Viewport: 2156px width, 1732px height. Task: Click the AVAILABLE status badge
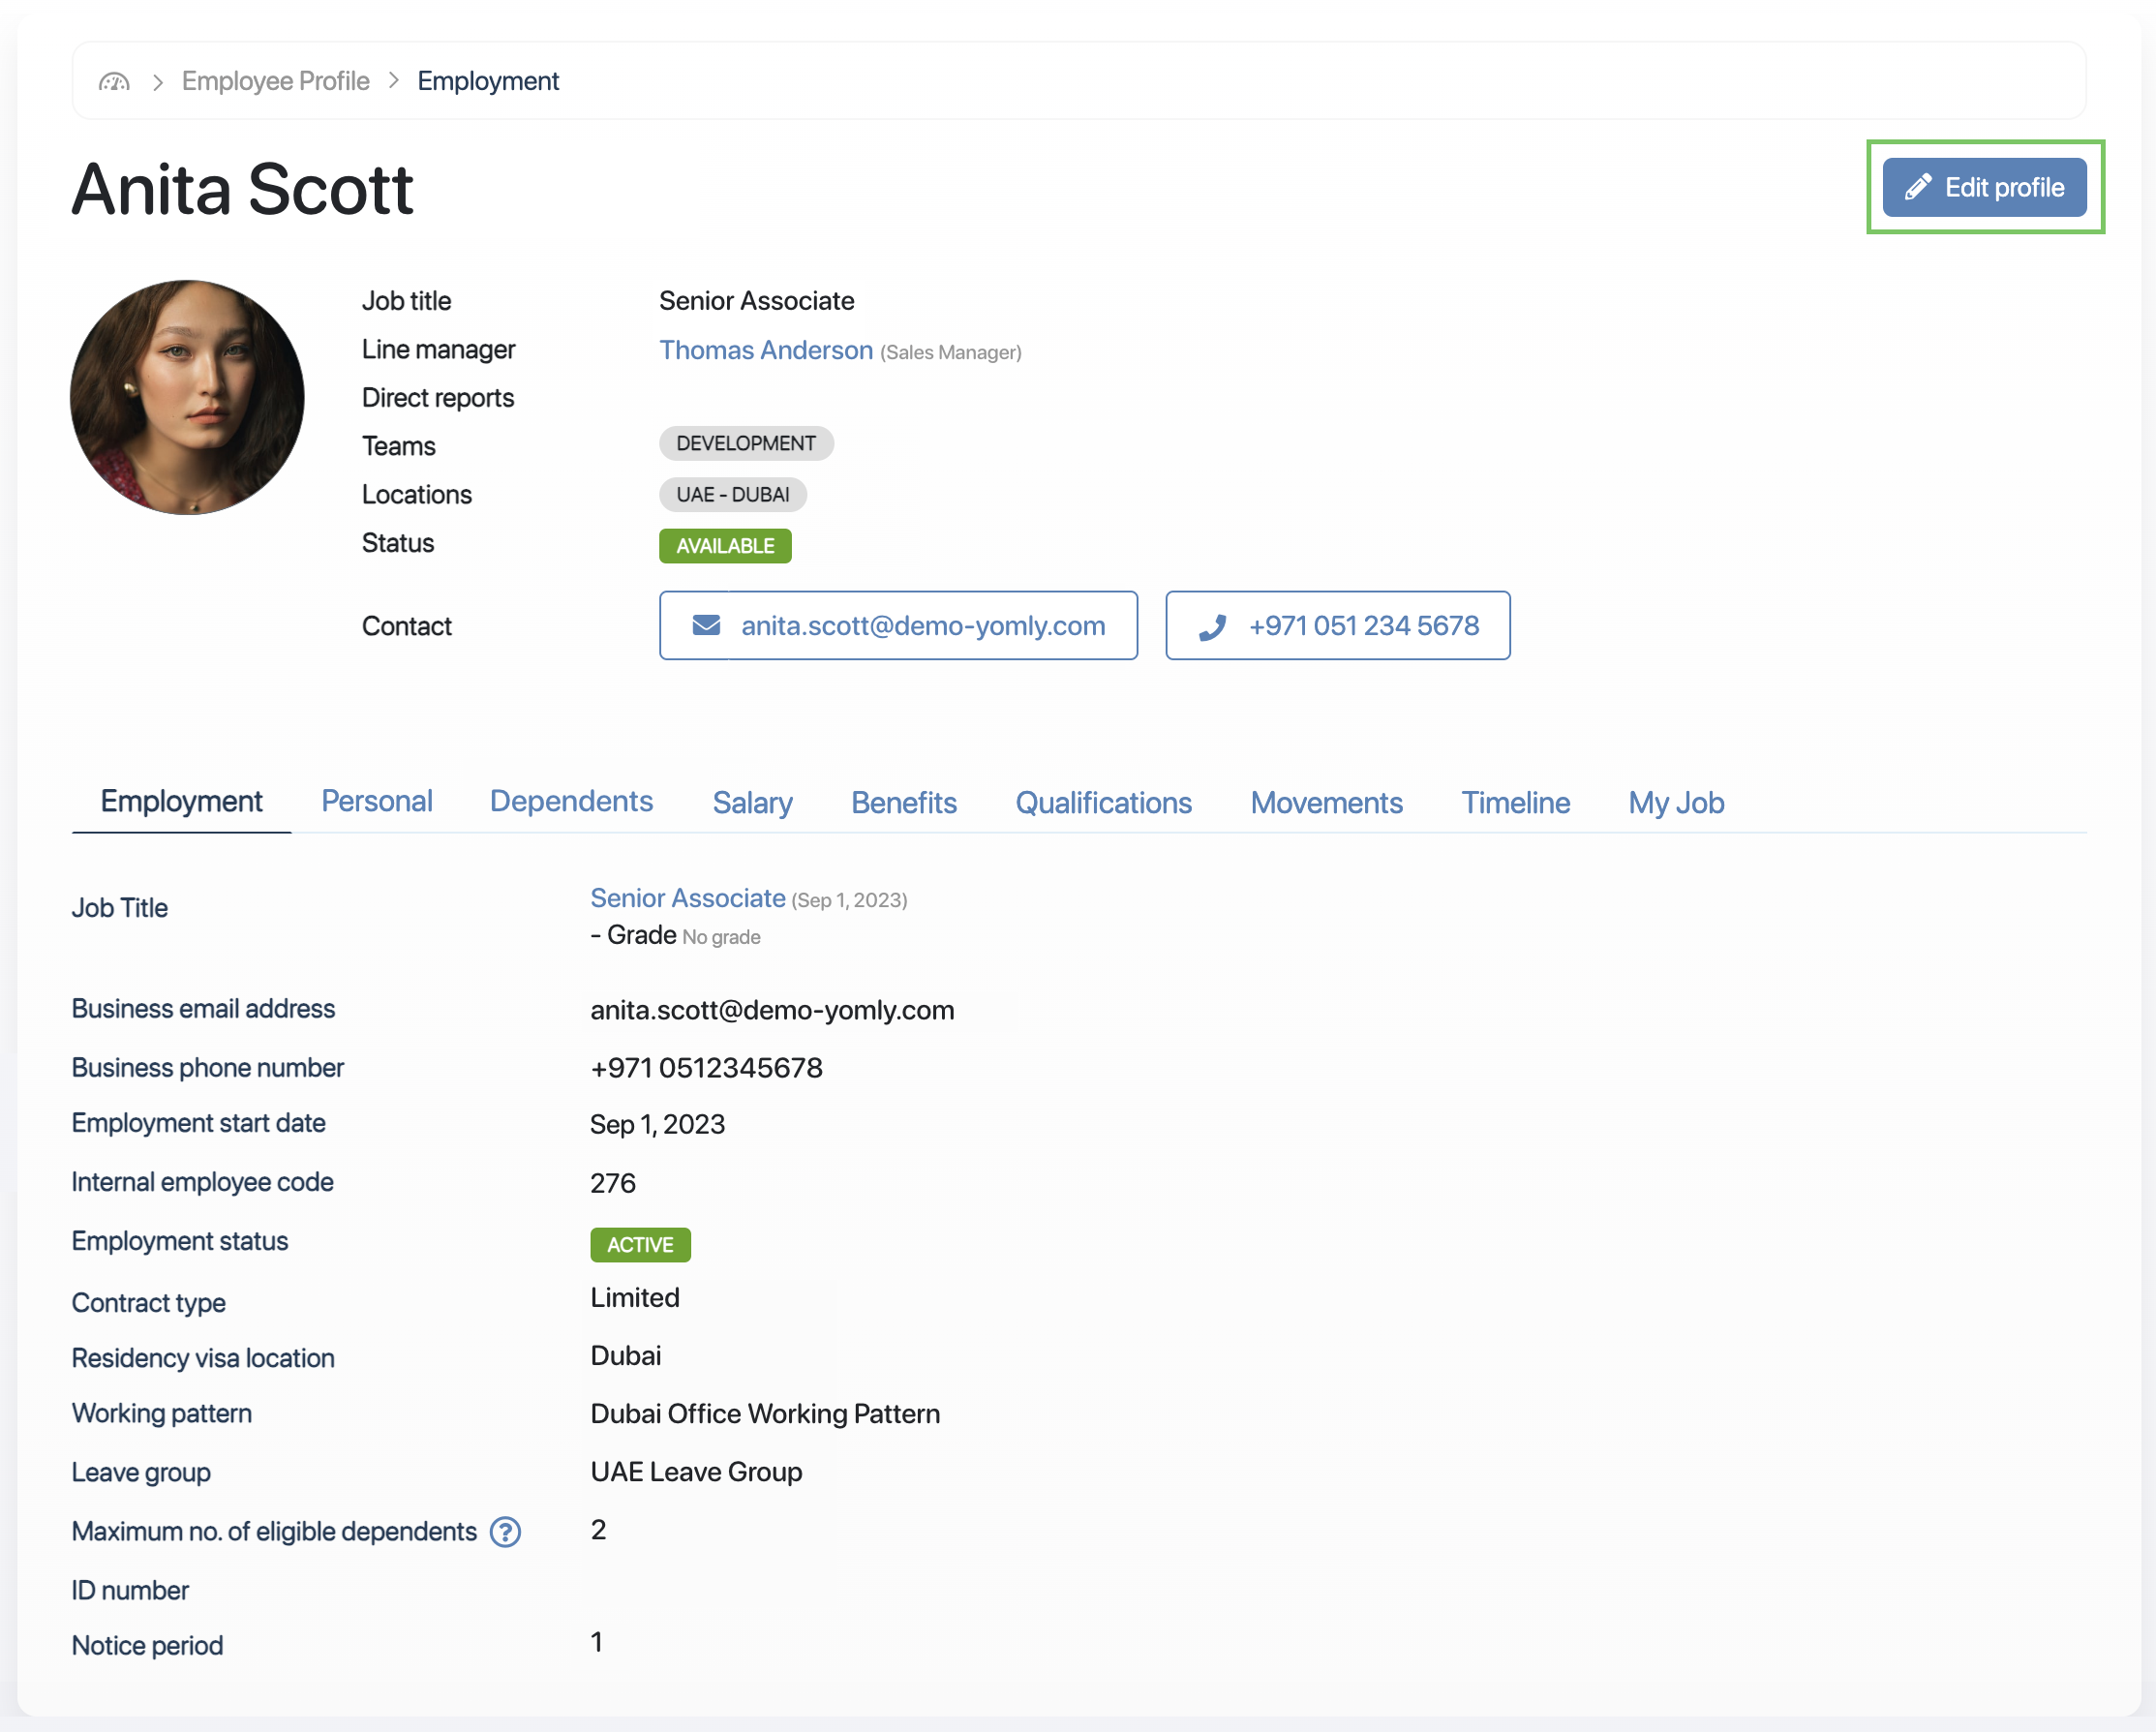(725, 546)
